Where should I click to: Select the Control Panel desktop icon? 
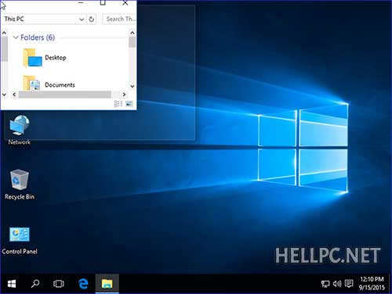click(20, 240)
